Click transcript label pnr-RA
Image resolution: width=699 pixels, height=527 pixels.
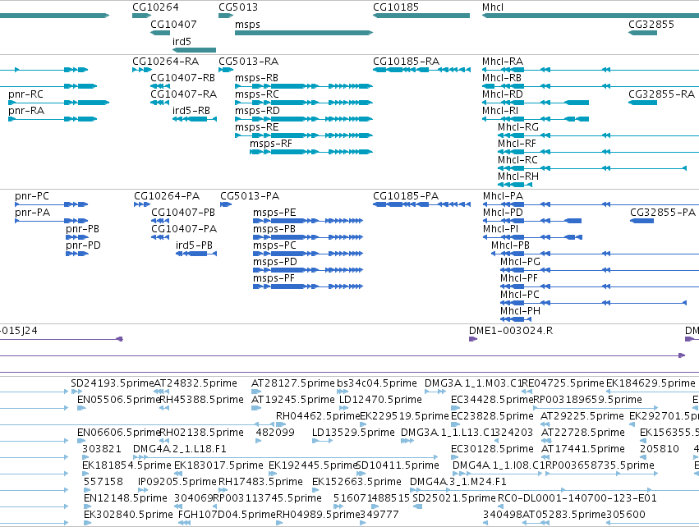pos(26,111)
